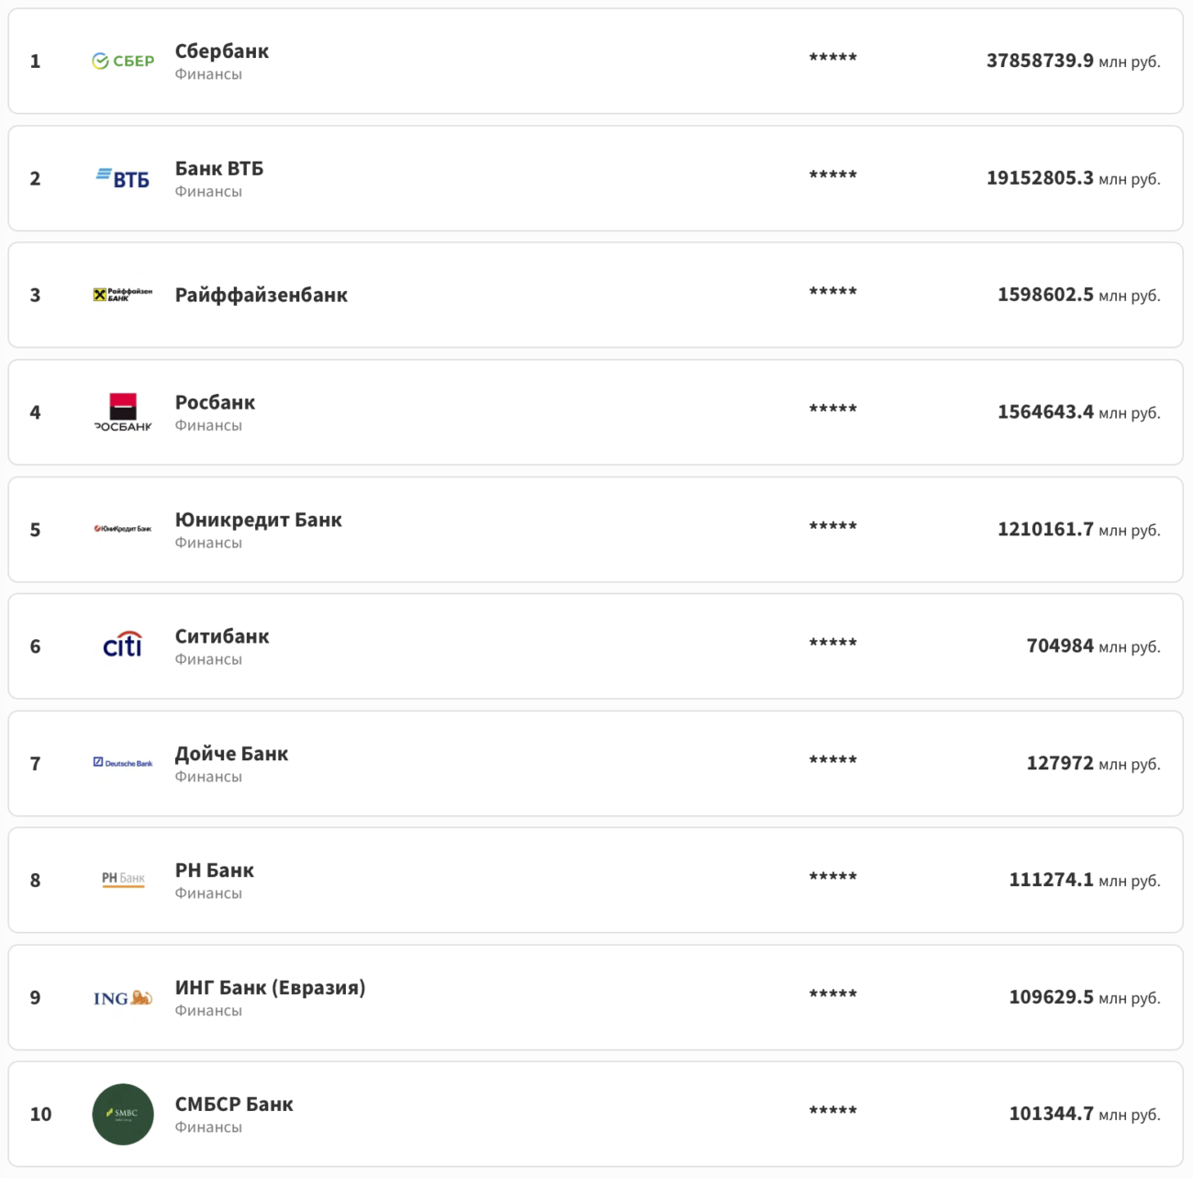Open the Unicredit Bank logo

(x=123, y=529)
